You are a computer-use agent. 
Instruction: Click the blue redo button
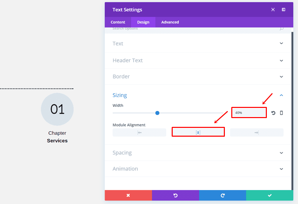[x=222, y=195]
